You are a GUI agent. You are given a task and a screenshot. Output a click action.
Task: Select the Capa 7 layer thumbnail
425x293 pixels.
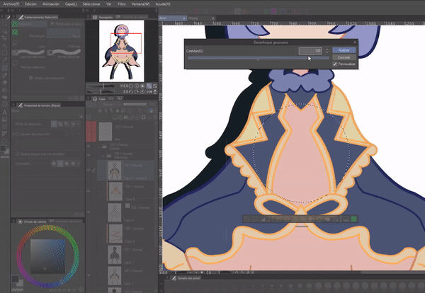115,255
